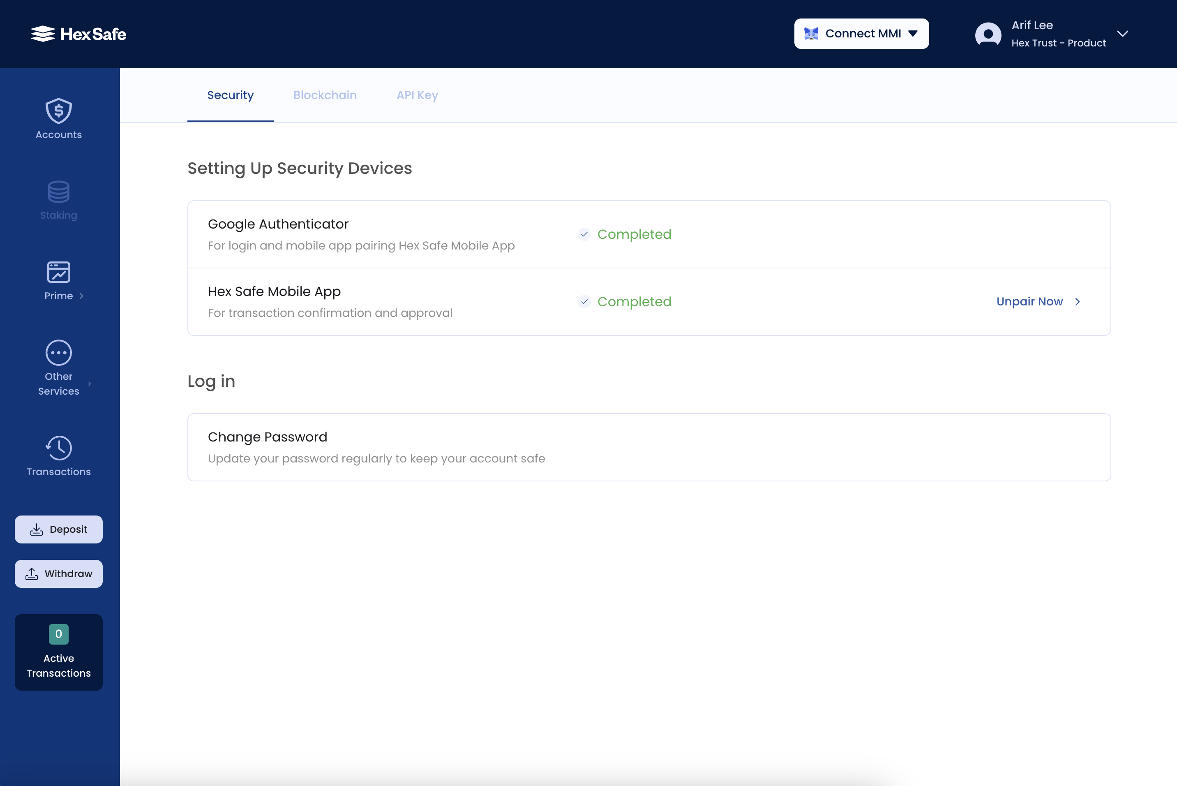Screen dimensions: 1177x786
Task: Open the API Key tab
Action: click(x=418, y=95)
